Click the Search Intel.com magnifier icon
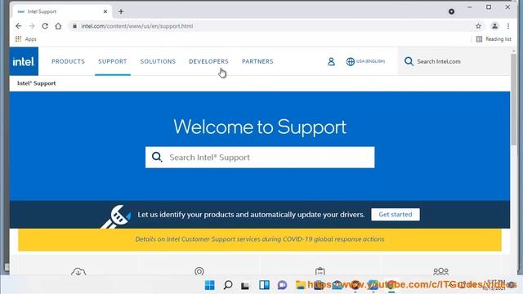The image size is (523, 294). [x=409, y=61]
